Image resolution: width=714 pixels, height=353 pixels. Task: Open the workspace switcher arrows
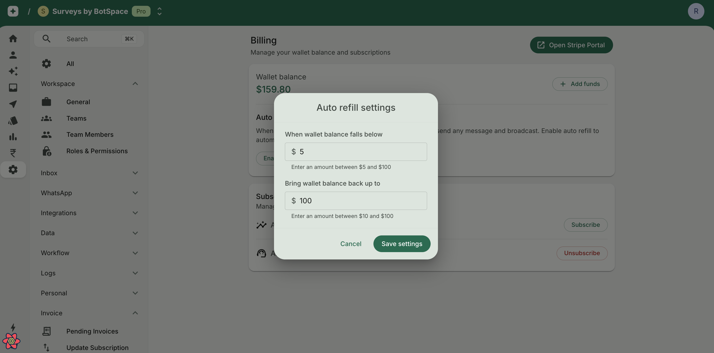159,11
